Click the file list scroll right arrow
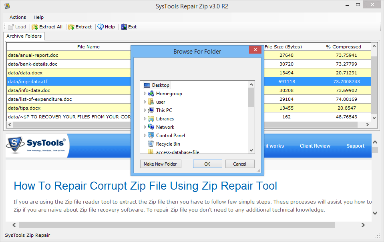 point(367,124)
